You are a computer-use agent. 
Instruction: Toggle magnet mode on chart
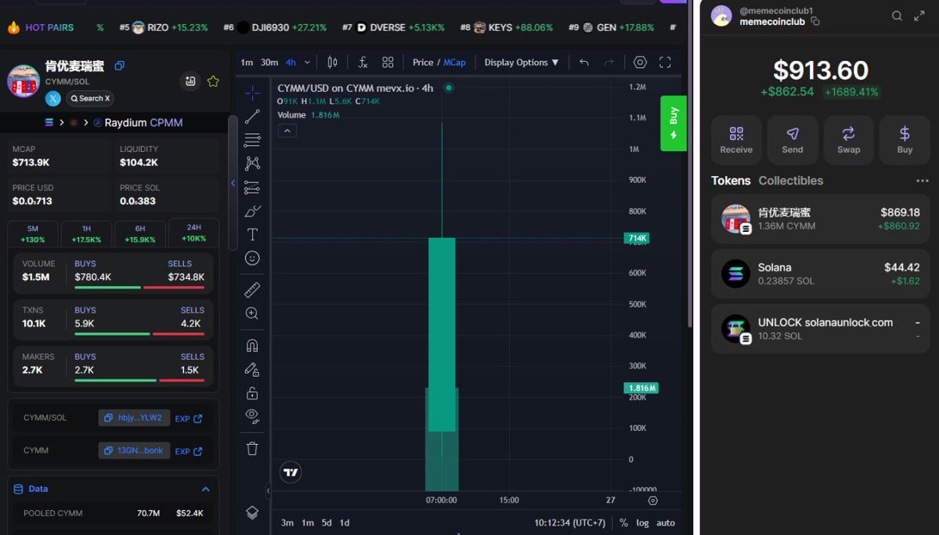tap(252, 345)
